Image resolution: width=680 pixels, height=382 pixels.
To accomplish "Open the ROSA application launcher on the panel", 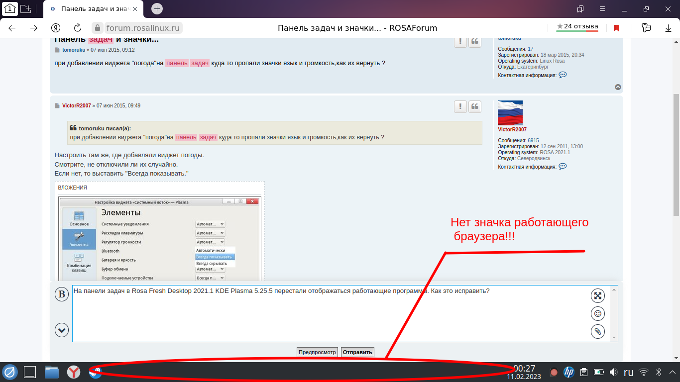I will [10, 372].
